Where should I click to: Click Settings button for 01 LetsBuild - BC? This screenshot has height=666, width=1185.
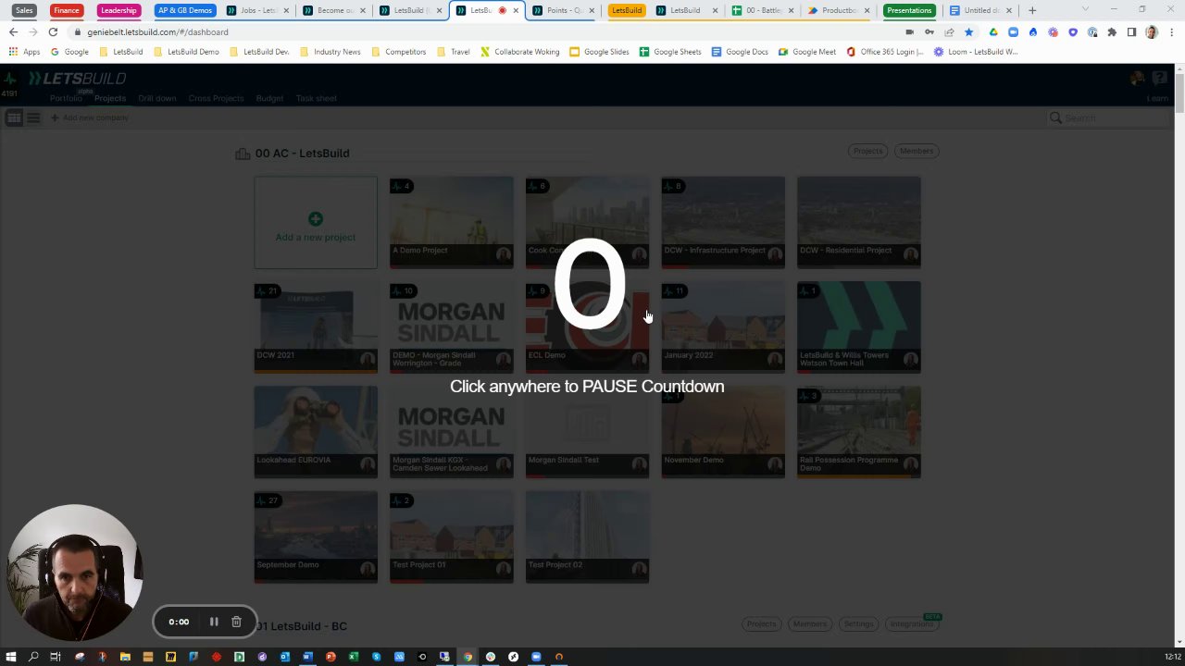coord(858,624)
